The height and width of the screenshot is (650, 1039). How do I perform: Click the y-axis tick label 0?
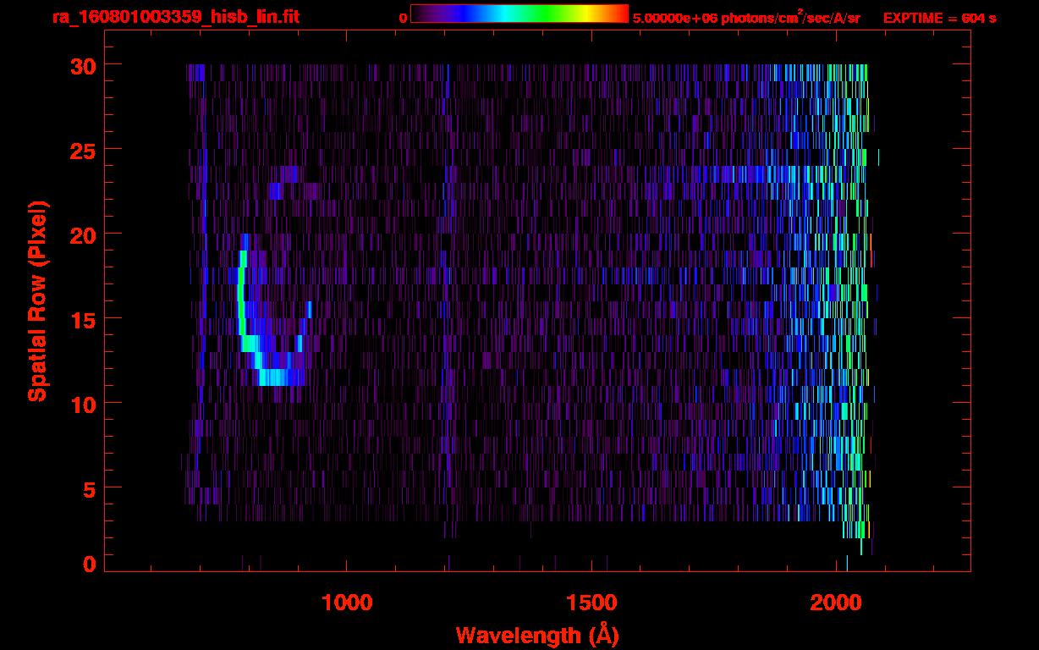coord(88,565)
